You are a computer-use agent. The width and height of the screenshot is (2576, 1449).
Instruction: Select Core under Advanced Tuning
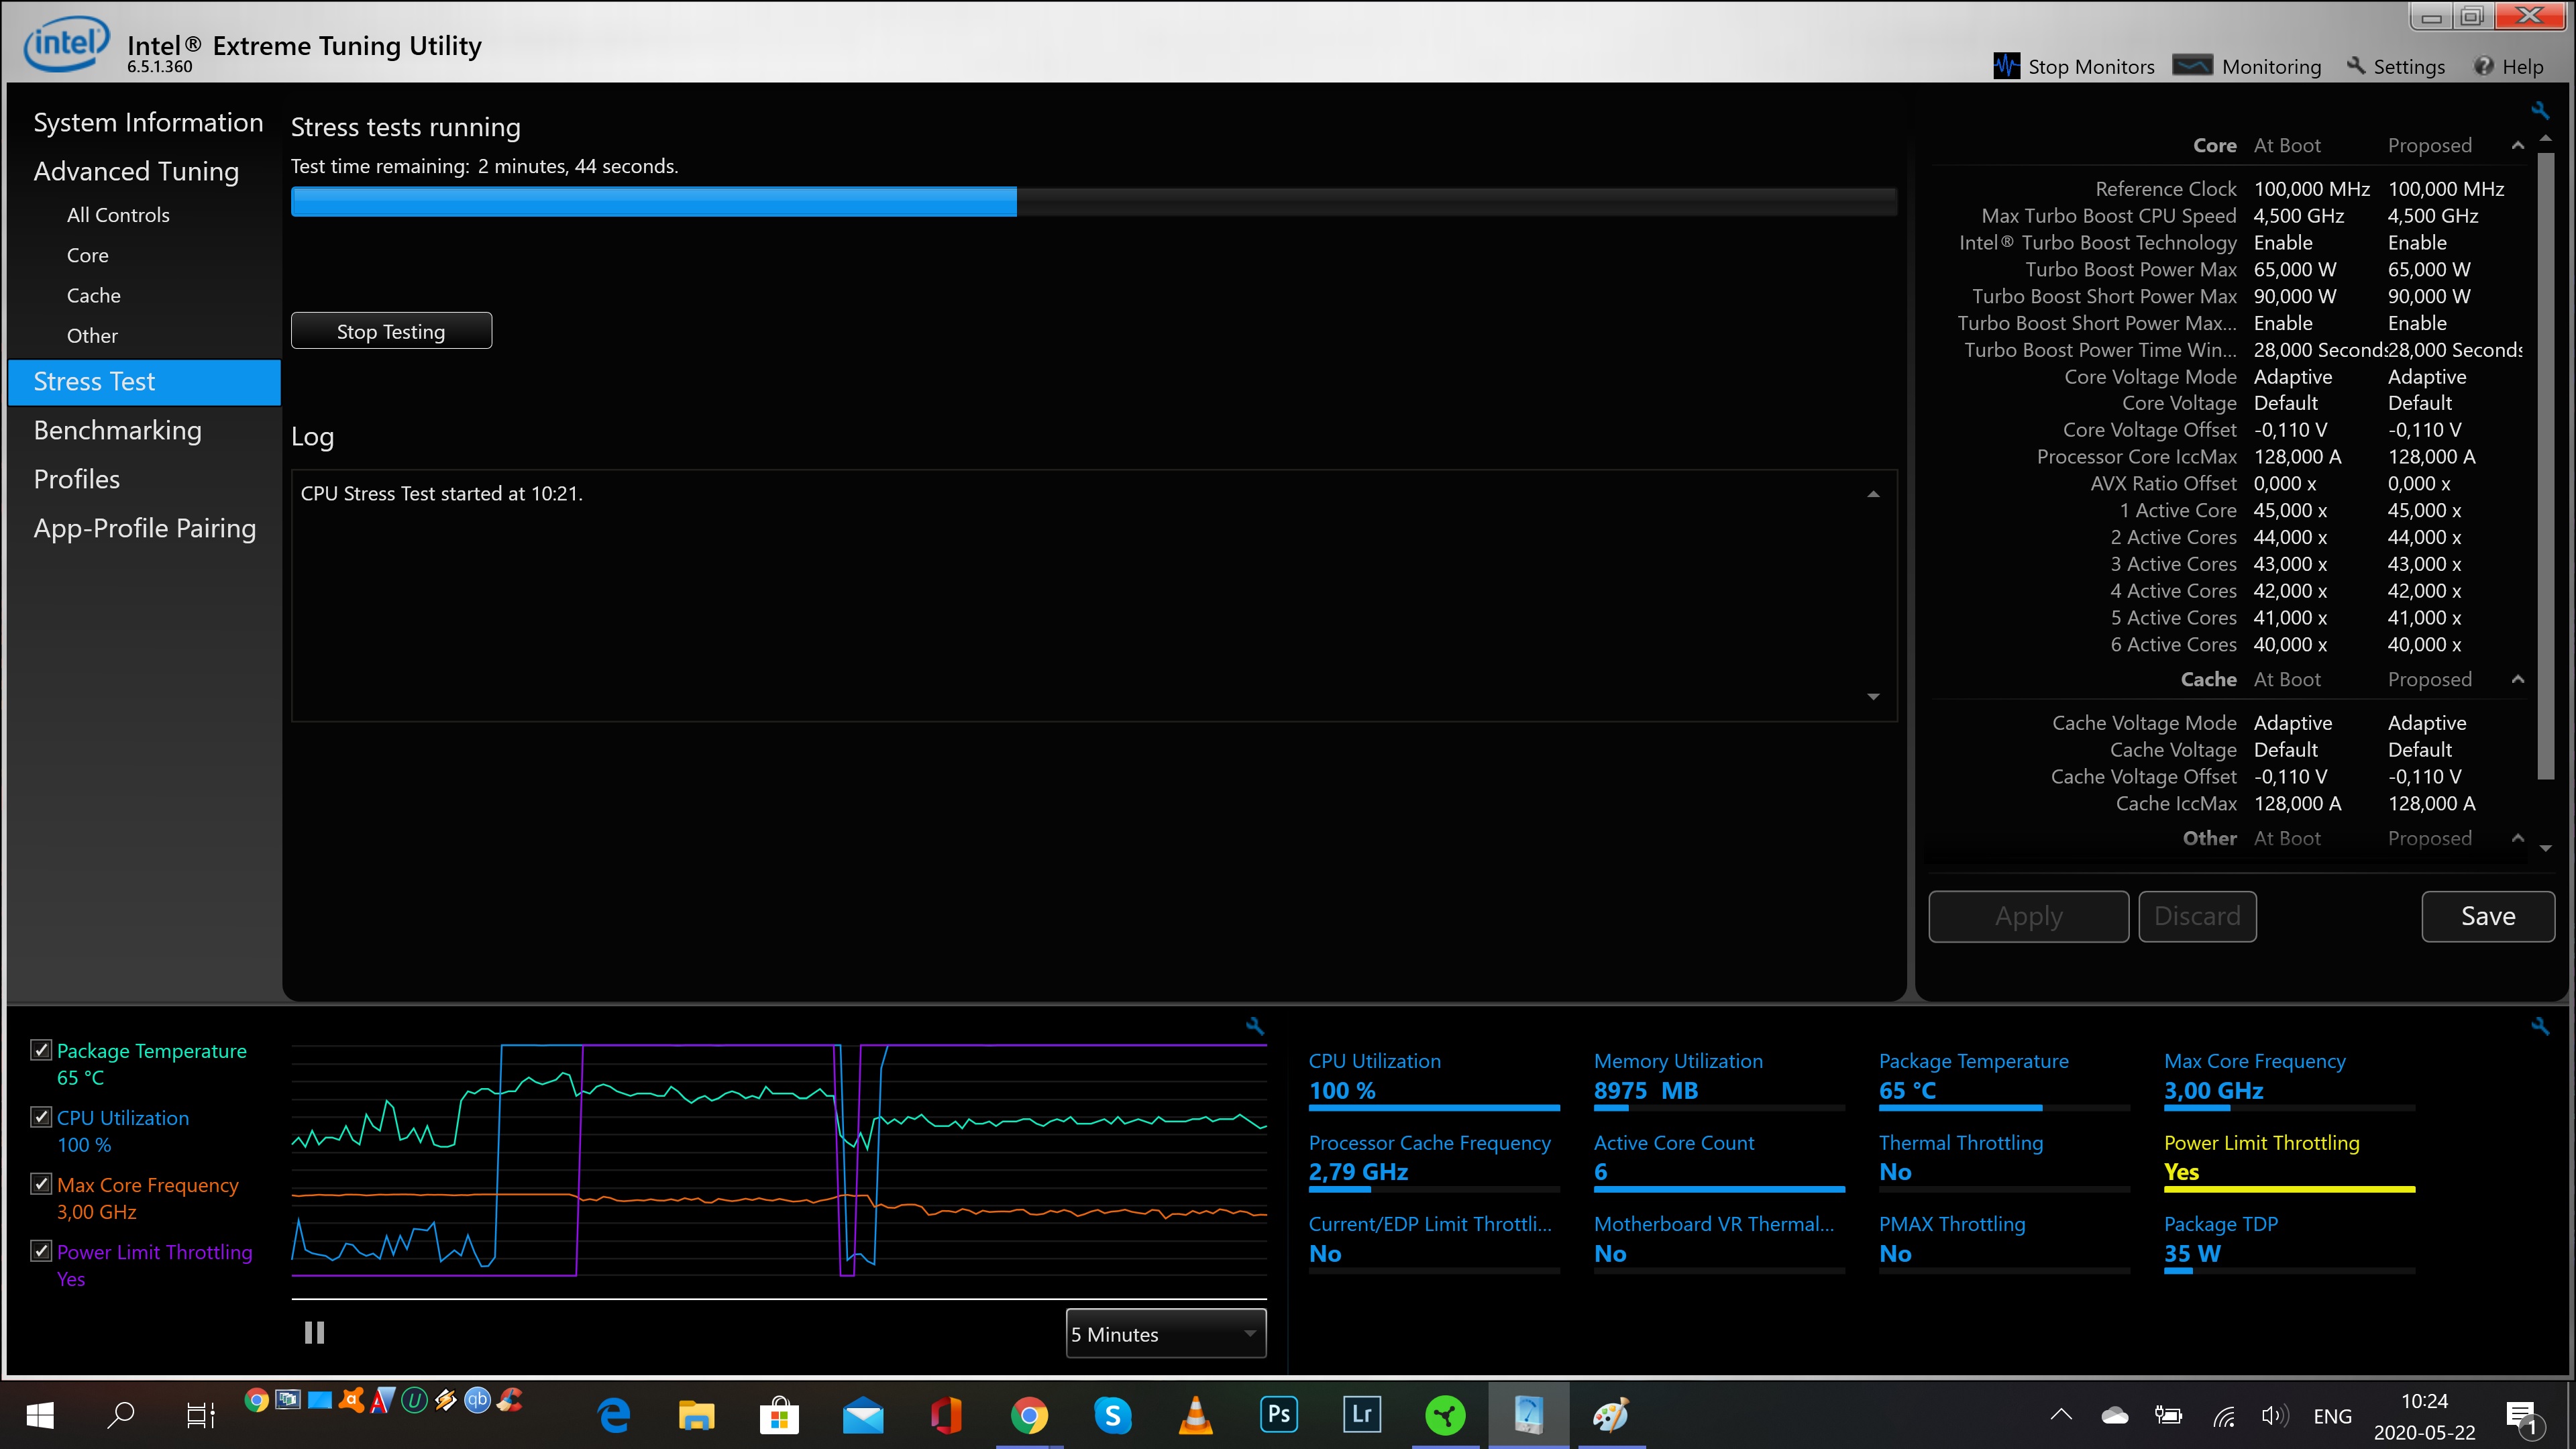click(x=87, y=255)
